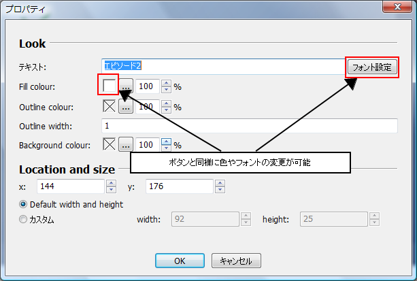Click the フォント設定 font settings button
Image resolution: width=417 pixels, height=281 pixels.
tap(372, 67)
